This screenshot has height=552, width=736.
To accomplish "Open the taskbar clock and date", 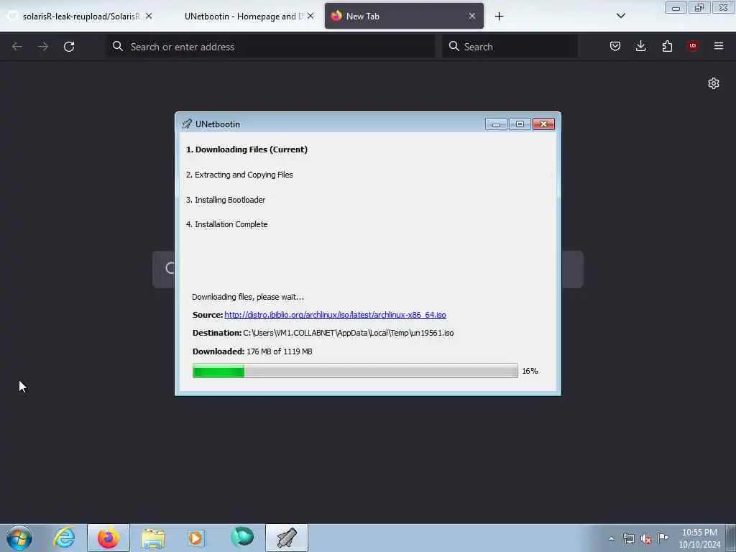I will tap(699, 538).
